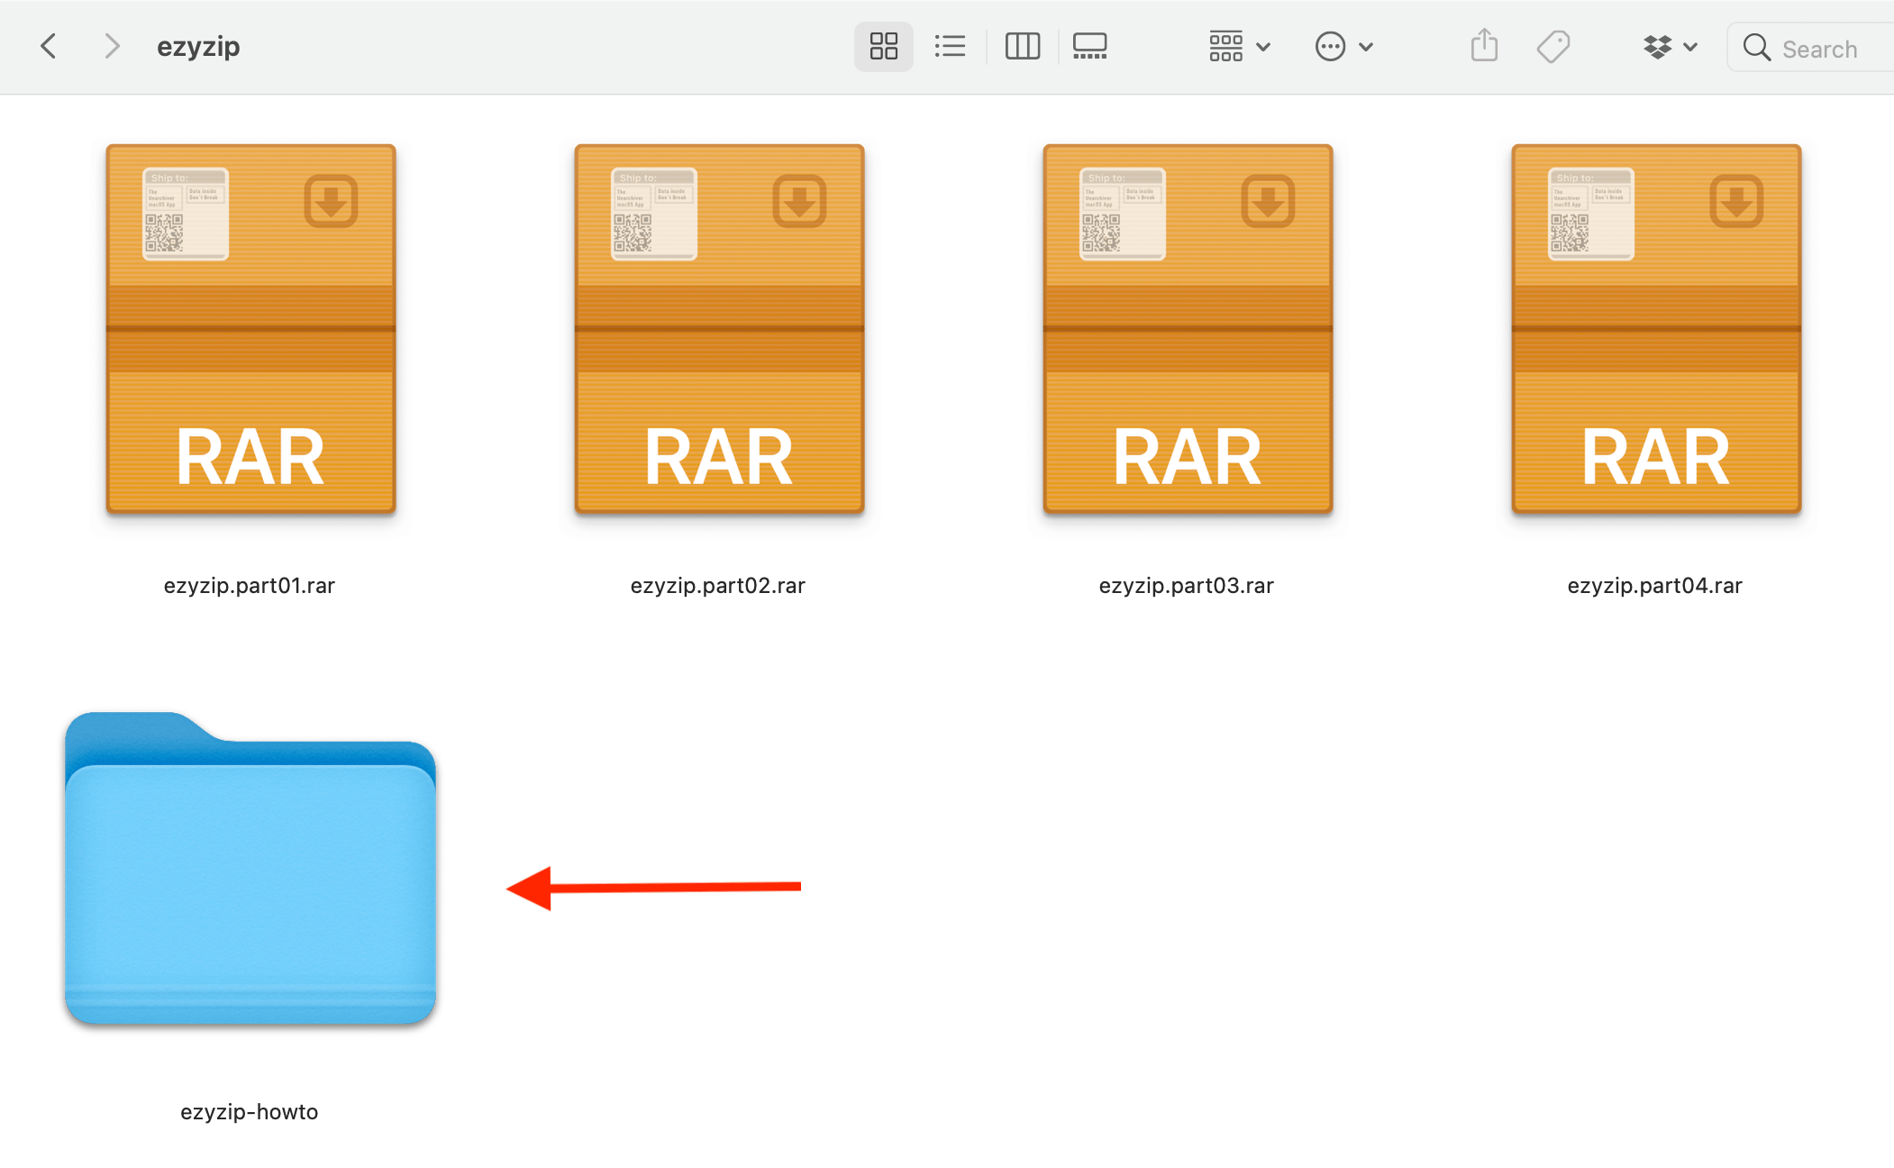Image resolution: width=1894 pixels, height=1168 pixels.
Task: Click the Search magnifier icon
Action: 1757,48
